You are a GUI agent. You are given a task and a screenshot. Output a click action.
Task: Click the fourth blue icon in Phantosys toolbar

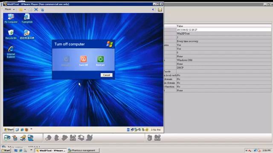pyautogui.click(x=31, y=138)
